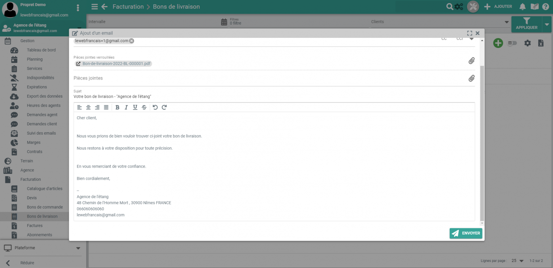Open Factures in the sidebar menu
This screenshot has height=268, width=553.
pyautogui.click(x=35, y=225)
